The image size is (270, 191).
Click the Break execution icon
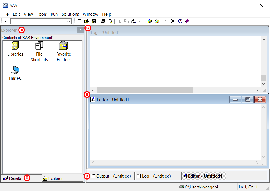click(x=173, y=21)
